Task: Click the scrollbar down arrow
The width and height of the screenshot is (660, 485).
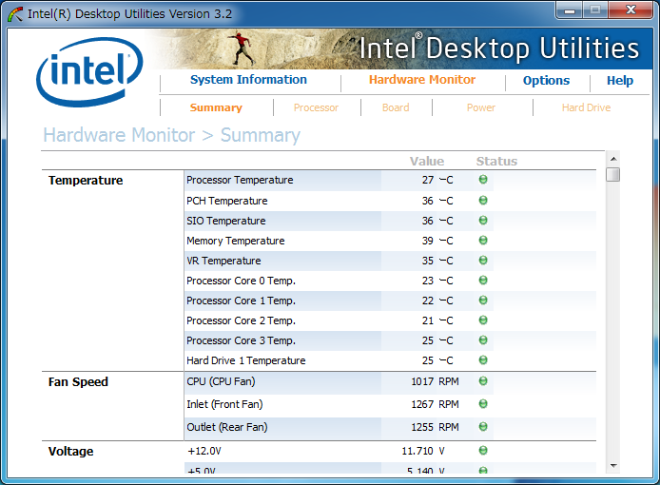Action: click(x=613, y=466)
